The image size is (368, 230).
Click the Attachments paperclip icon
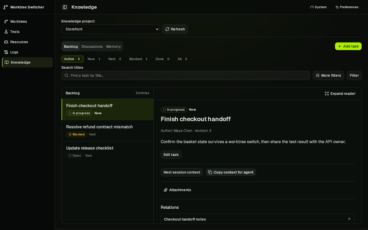pos(166,190)
